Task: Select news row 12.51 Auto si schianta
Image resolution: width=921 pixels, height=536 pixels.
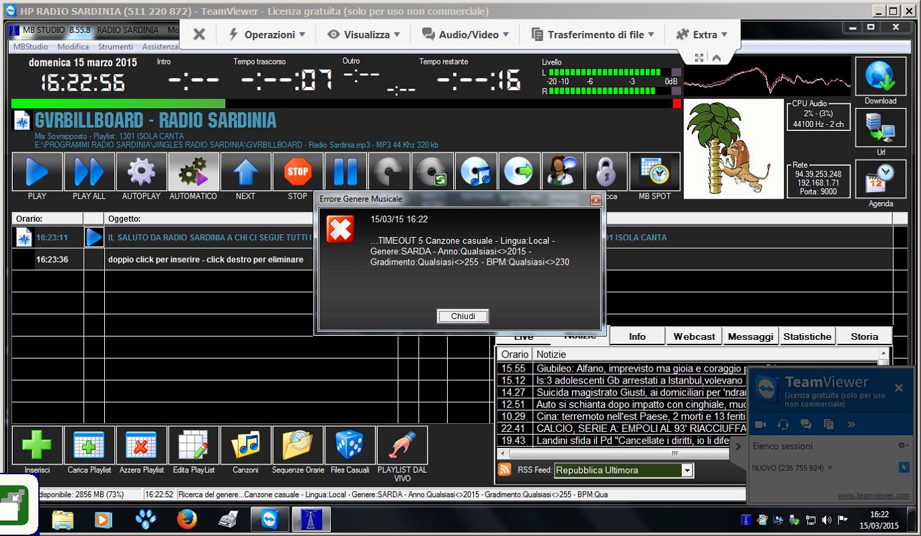Action: click(622, 404)
